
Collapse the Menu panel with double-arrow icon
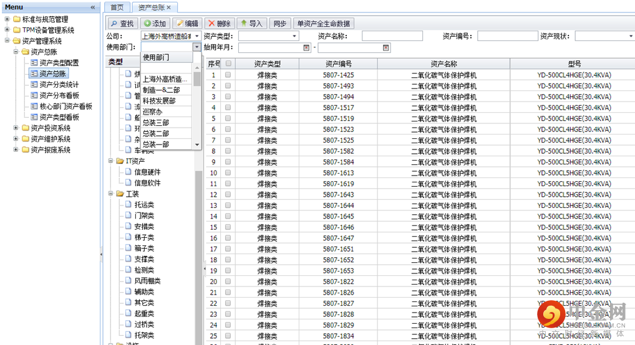(x=93, y=7)
